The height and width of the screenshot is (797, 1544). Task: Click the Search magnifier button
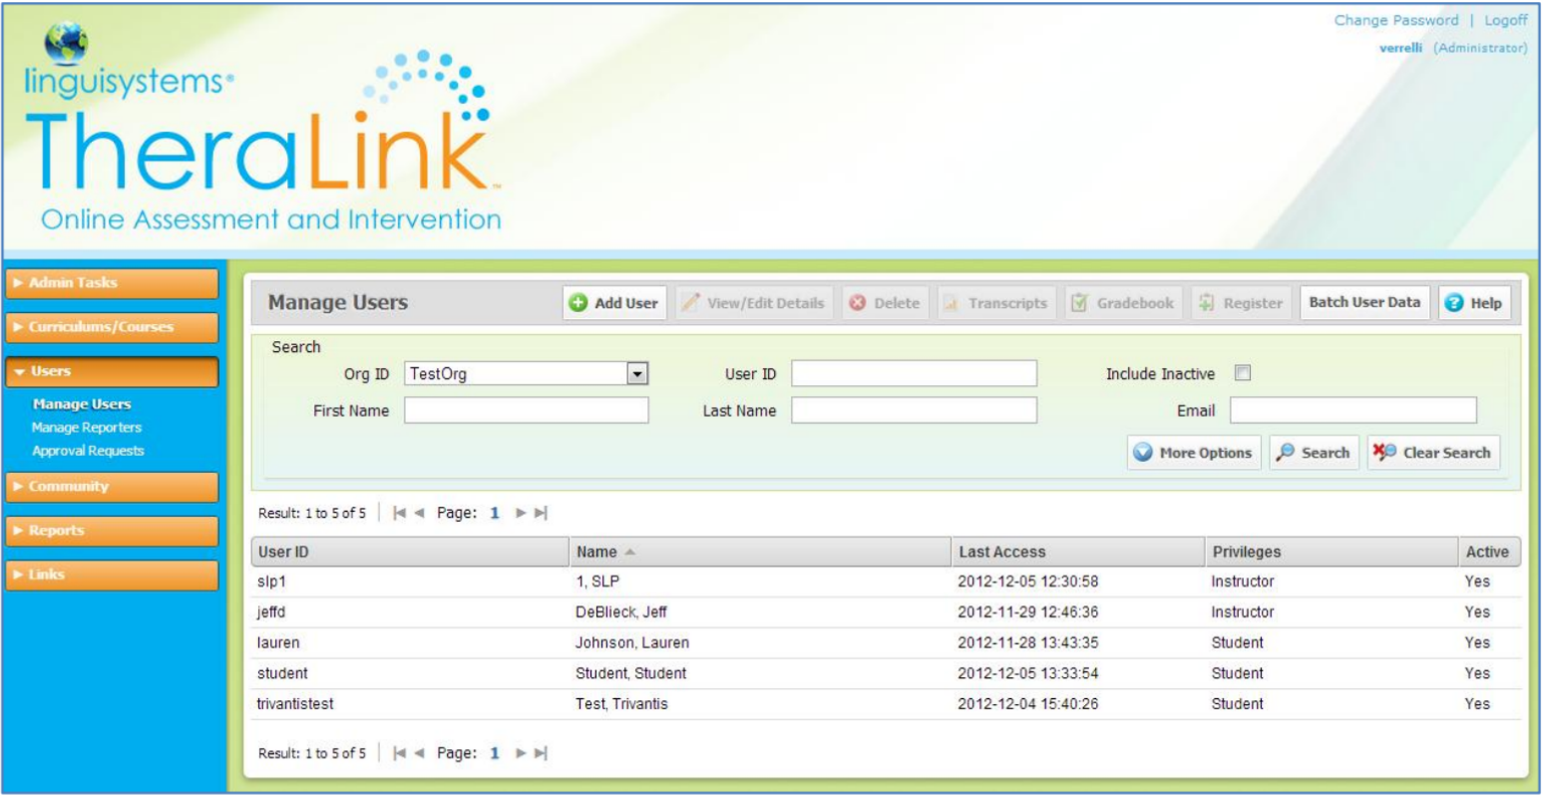[1314, 453]
